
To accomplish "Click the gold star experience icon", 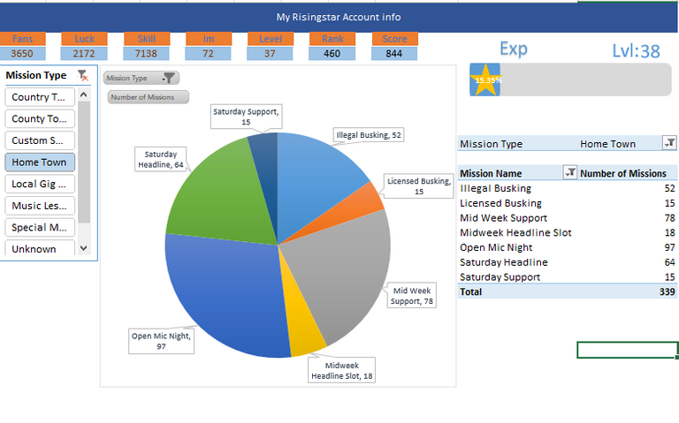I will point(485,79).
